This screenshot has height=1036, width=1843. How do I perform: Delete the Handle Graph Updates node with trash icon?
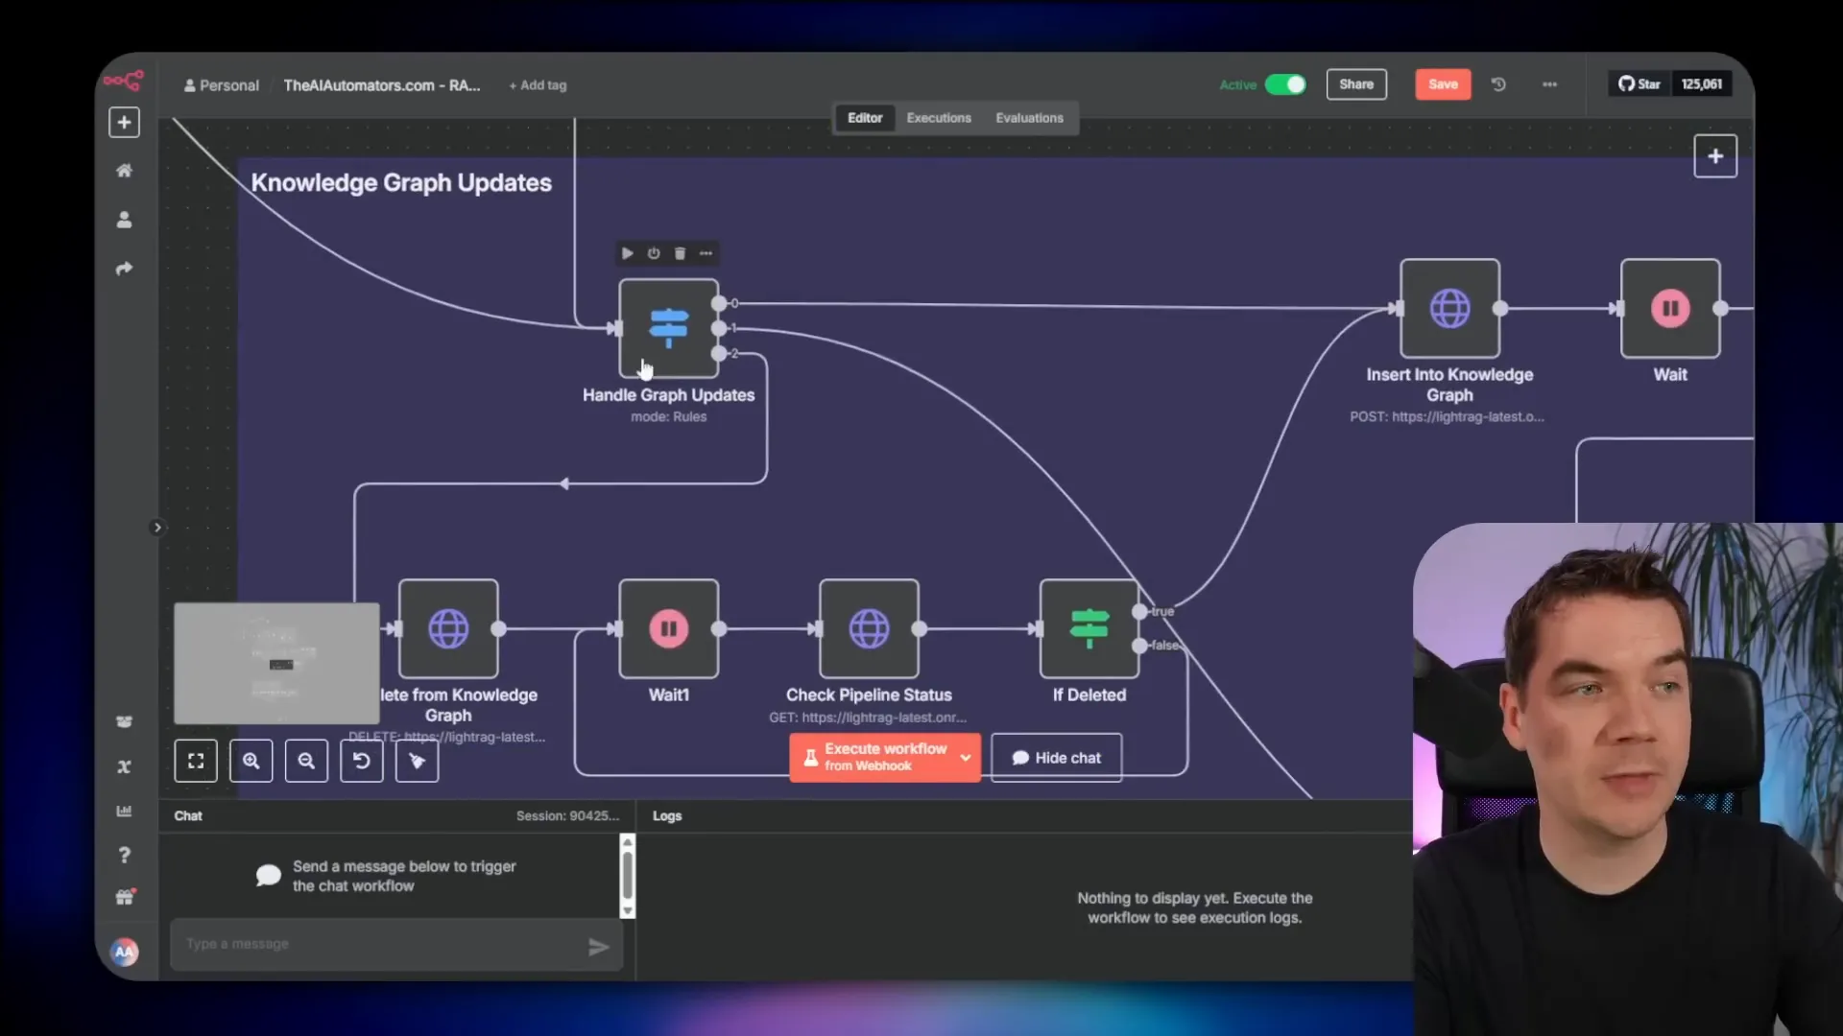pos(680,253)
